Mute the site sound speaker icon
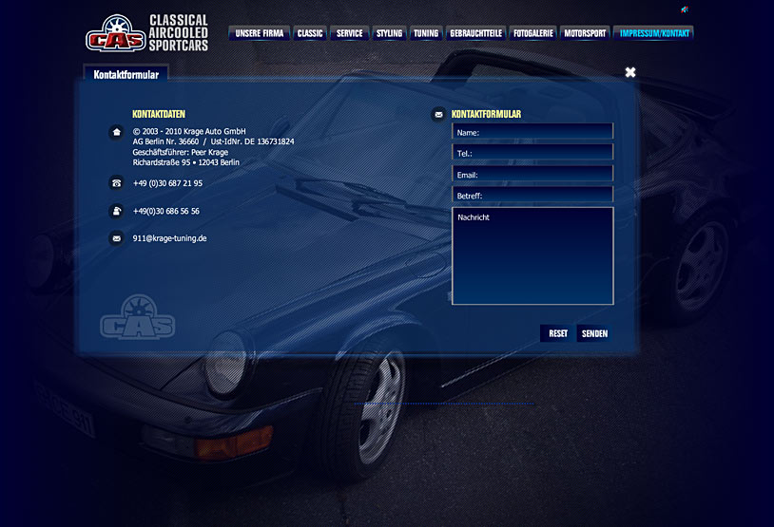 pos(685,9)
